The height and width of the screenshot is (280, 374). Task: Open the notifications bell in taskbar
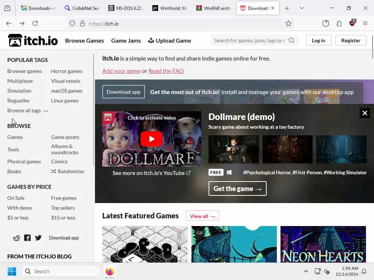pos(364,271)
